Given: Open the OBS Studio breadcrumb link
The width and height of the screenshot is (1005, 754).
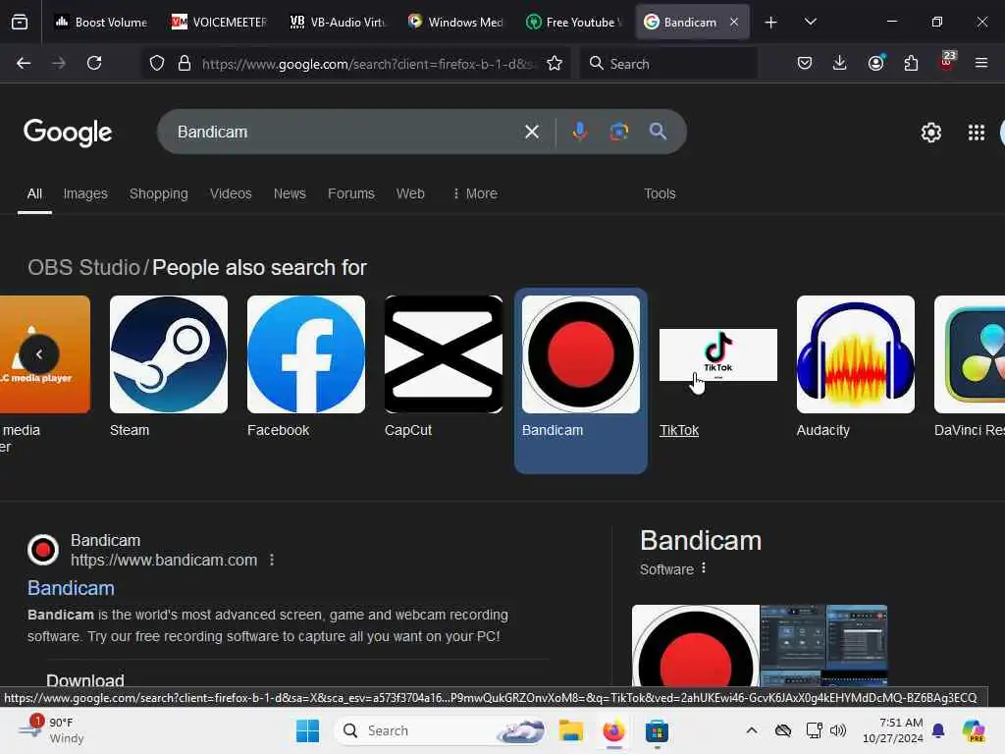Looking at the screenshot, I should 83,267.
